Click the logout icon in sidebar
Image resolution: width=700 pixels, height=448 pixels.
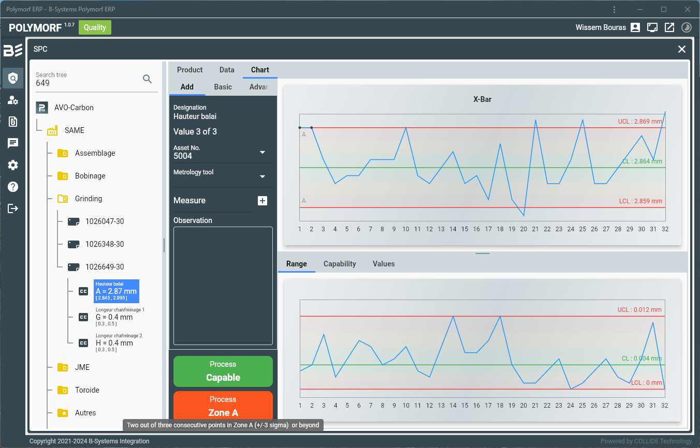point(13,208)
